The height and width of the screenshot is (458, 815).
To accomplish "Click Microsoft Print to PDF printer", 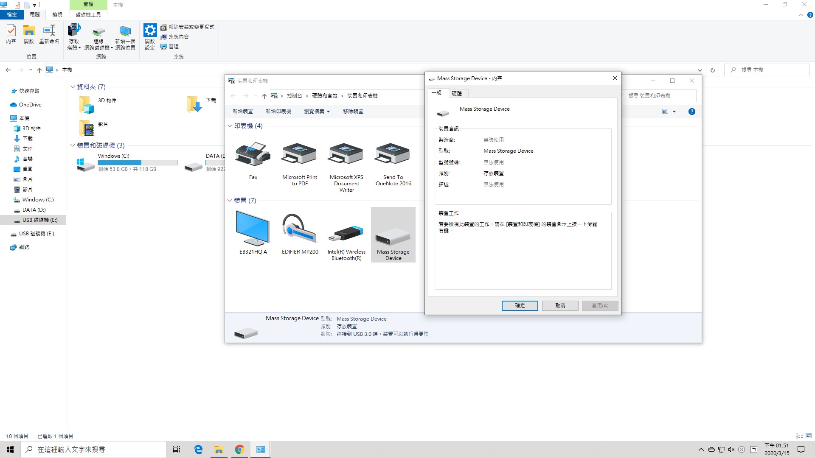I will pos(300,155).
